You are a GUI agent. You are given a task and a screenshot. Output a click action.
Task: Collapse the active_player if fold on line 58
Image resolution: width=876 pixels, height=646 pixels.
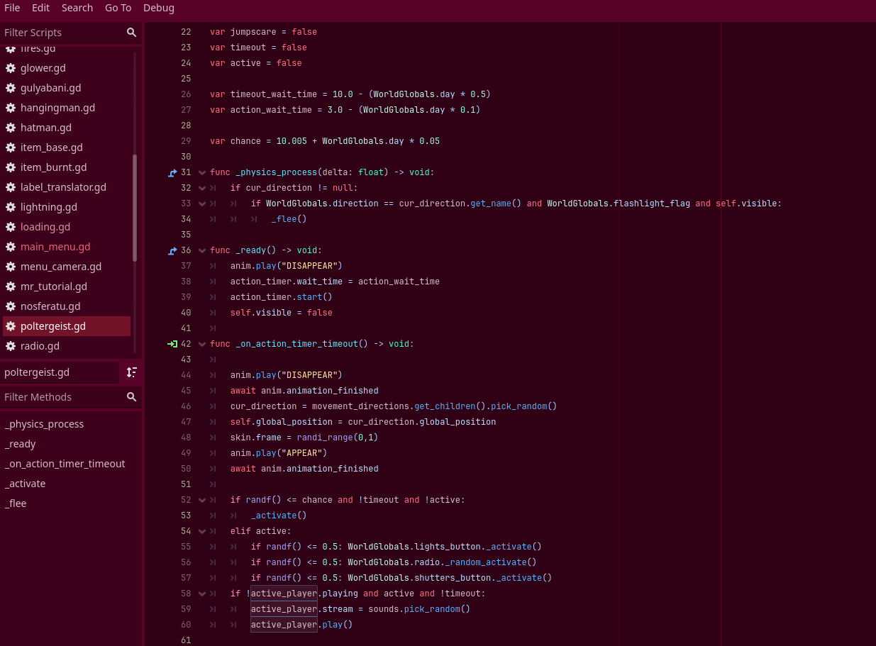coord(202,594)
